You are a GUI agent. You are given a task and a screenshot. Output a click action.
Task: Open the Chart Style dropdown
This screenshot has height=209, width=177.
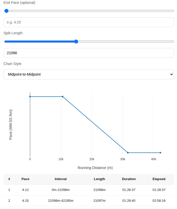click(x=88, y=74)
